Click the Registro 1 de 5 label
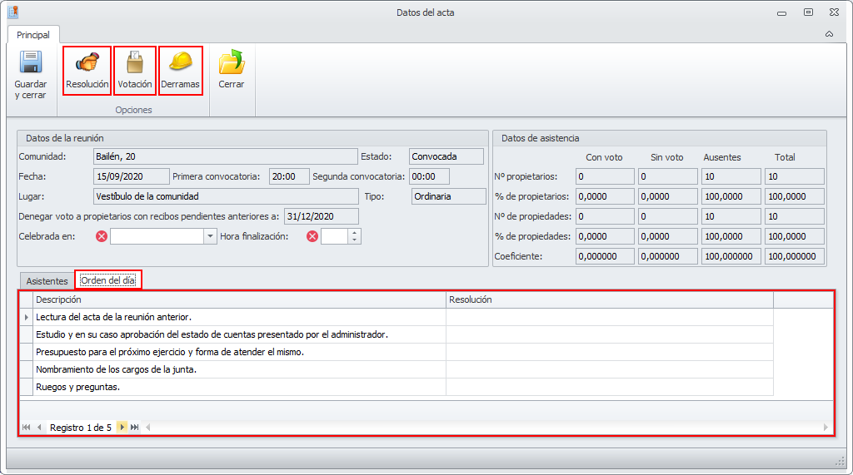 pos(81,428)
